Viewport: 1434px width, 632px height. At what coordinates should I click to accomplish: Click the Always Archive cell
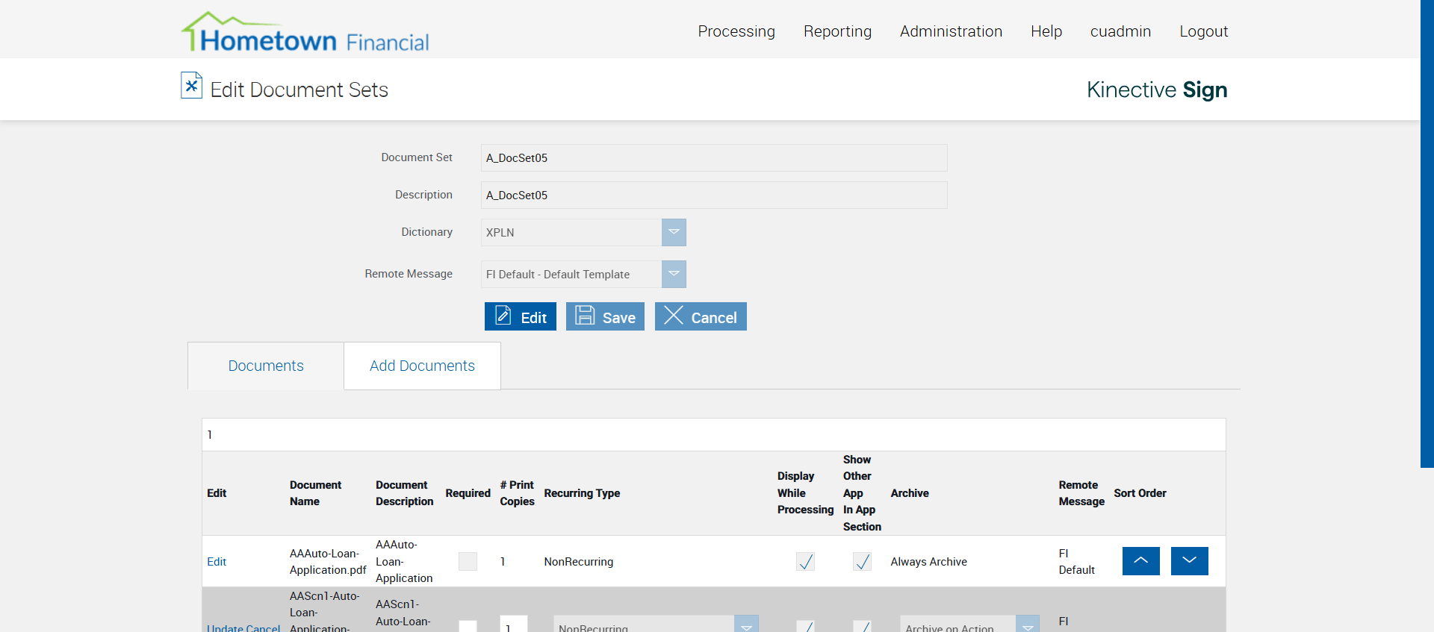(x=928, y=562)
